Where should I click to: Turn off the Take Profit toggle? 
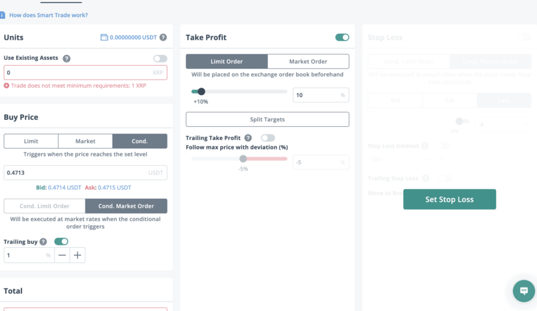(x=342, y=37)
